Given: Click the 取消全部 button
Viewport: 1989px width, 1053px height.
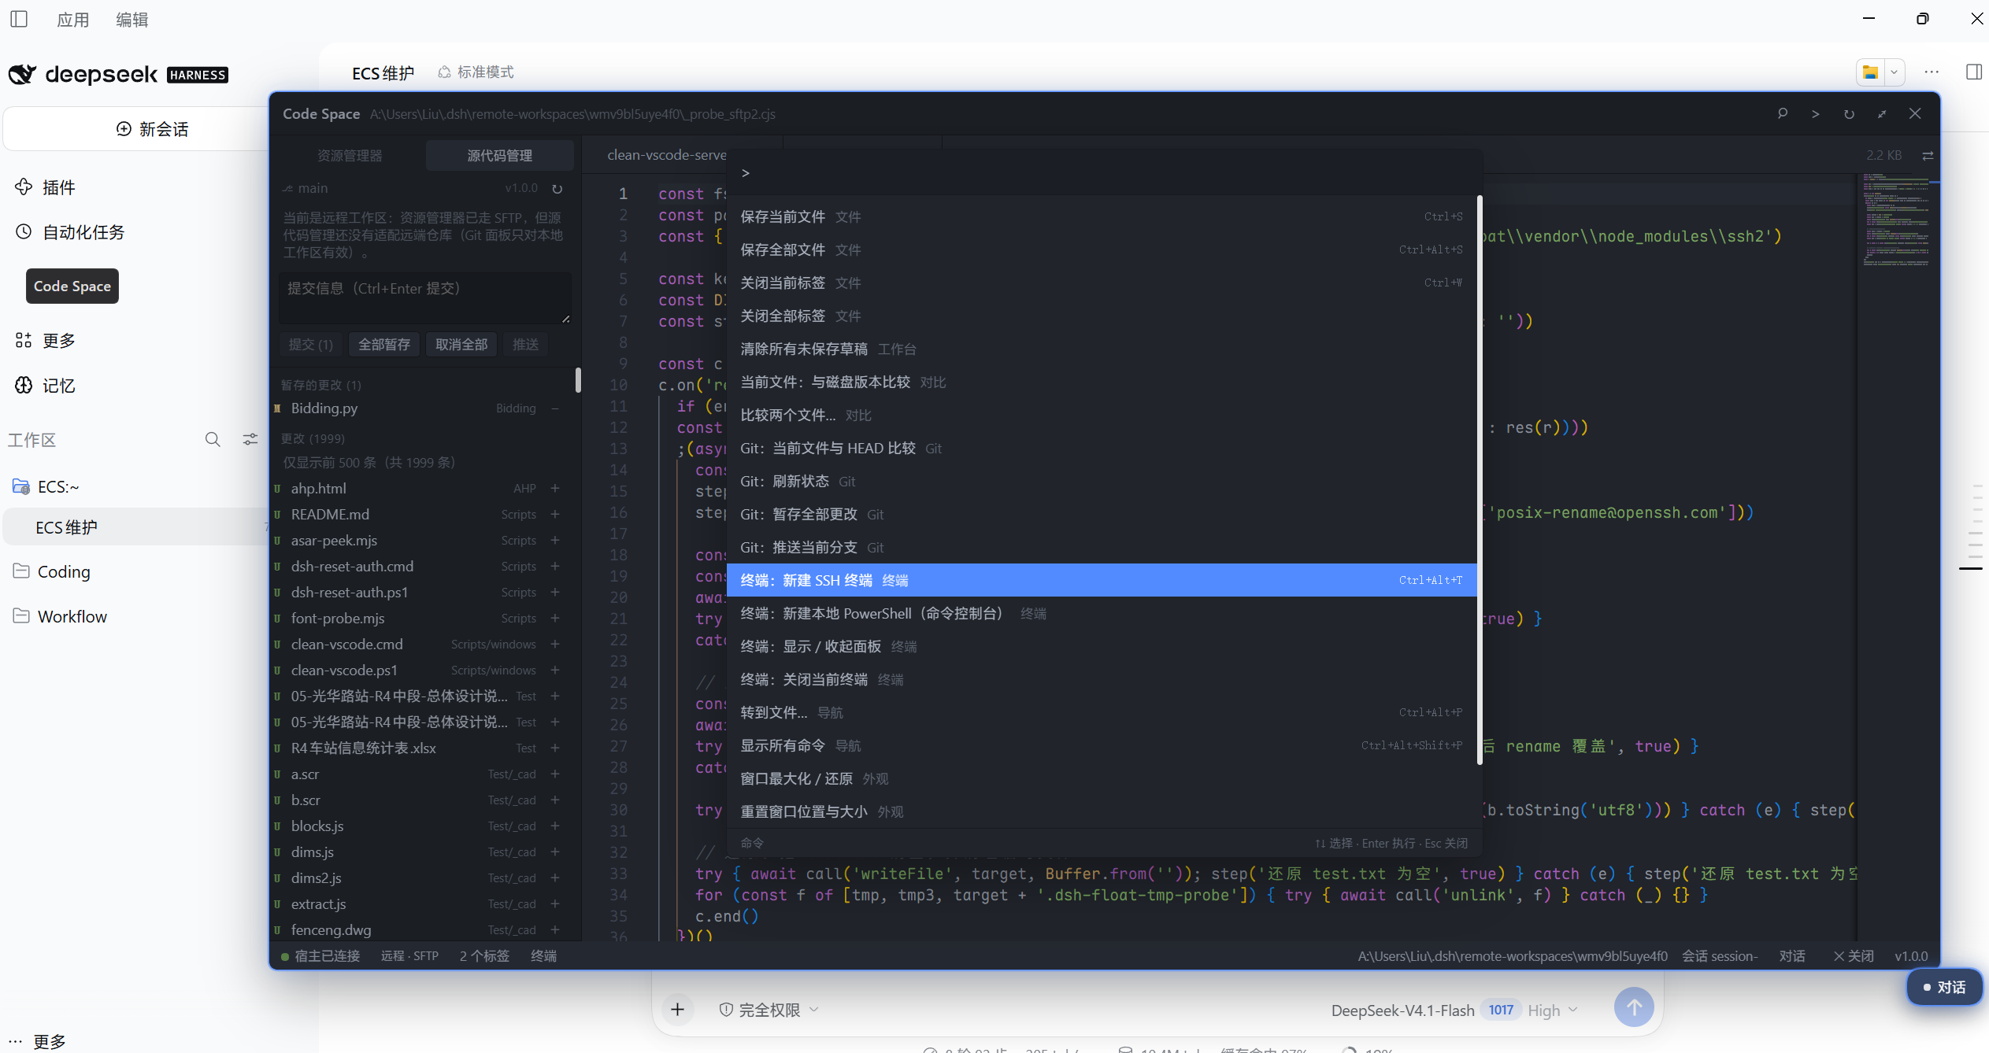Looking at the screenshot, I should pos(461,345).
